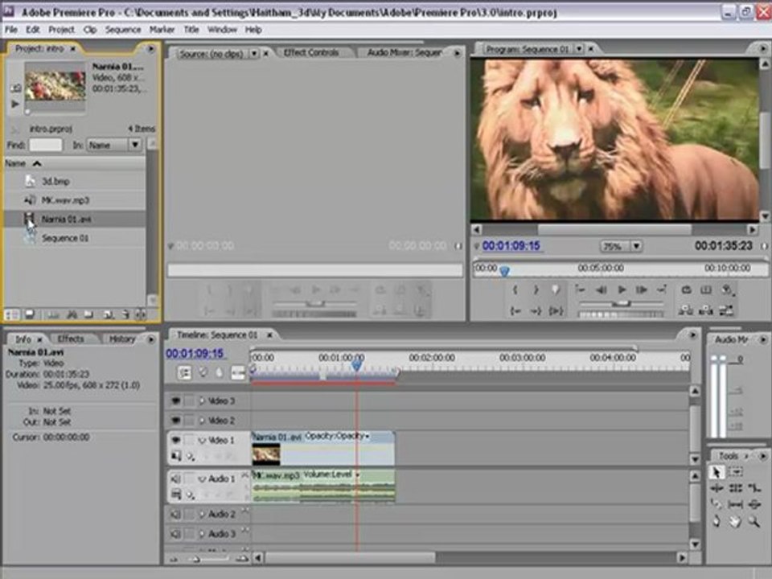
Task: Switch to the History tab
Action: tap(121, 339)
